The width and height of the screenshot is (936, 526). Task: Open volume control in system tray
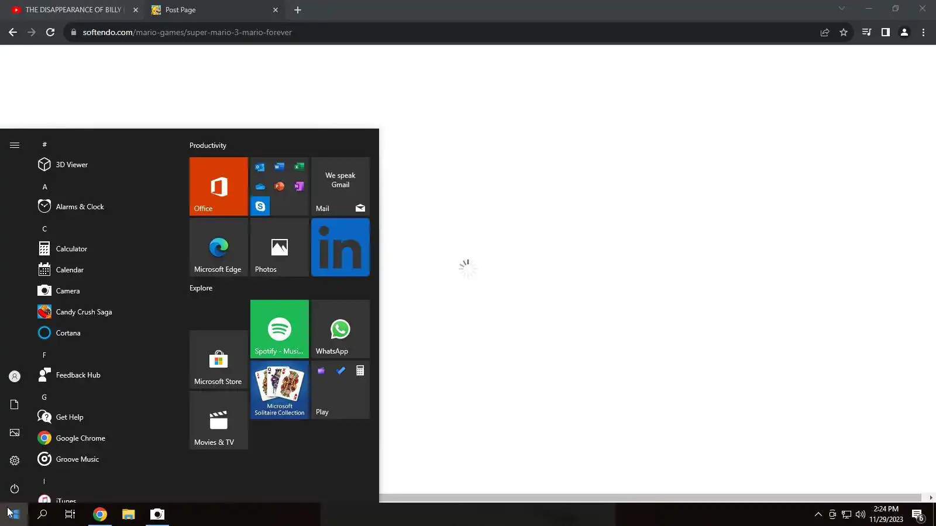[861, 514]
